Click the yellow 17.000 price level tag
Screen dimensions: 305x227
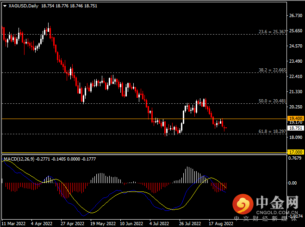click(296, 152)
